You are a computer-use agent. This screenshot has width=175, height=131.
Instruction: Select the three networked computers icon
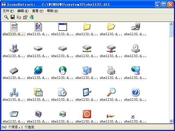pyautogui.click(x=14, y=92)
